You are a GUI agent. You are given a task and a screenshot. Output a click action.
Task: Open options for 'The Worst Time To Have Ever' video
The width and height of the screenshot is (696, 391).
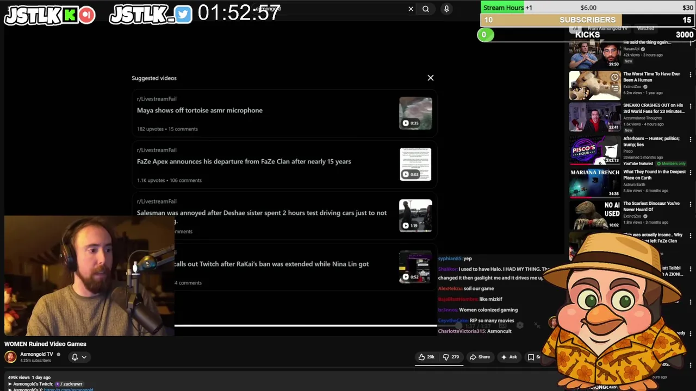691,74
